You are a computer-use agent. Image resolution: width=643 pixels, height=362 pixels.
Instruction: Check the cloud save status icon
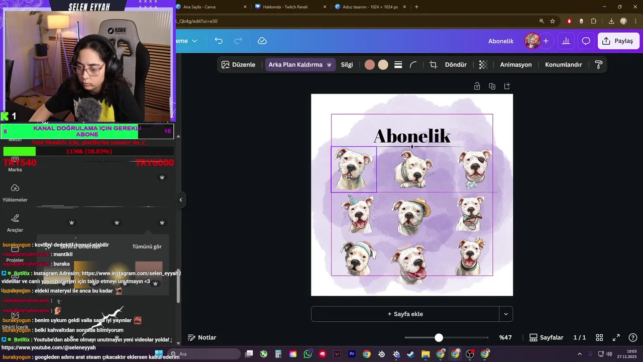click(262, 41)
